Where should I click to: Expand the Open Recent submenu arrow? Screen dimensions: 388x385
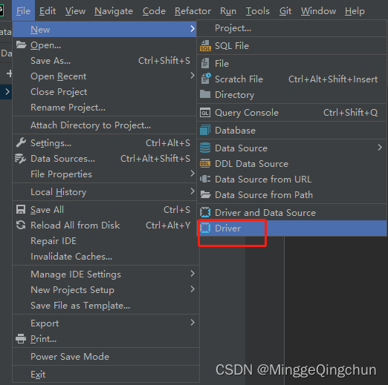click(x=193, y=76)
